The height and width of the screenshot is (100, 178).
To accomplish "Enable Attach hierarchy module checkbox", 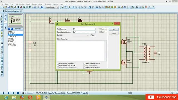I will (x=84, y=64).
